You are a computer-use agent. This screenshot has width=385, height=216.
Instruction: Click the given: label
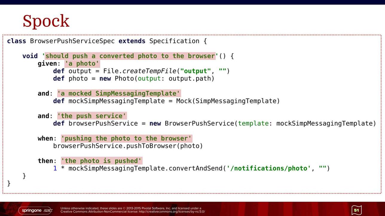coord(49,63)
